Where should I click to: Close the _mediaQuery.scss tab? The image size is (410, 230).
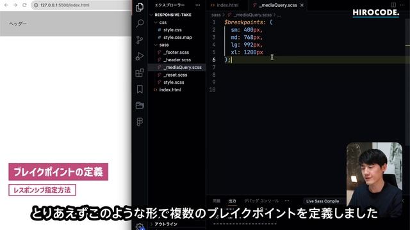click(302, 5)
